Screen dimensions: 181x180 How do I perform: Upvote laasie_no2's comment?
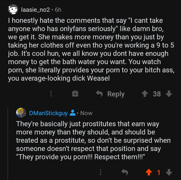tap(145, 94)
